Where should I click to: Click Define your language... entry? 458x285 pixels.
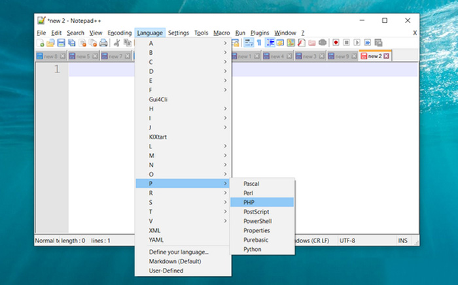[x=183, y=252]
